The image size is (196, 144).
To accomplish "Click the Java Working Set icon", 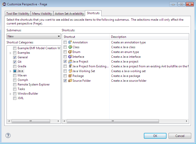I will coord(70,71).
